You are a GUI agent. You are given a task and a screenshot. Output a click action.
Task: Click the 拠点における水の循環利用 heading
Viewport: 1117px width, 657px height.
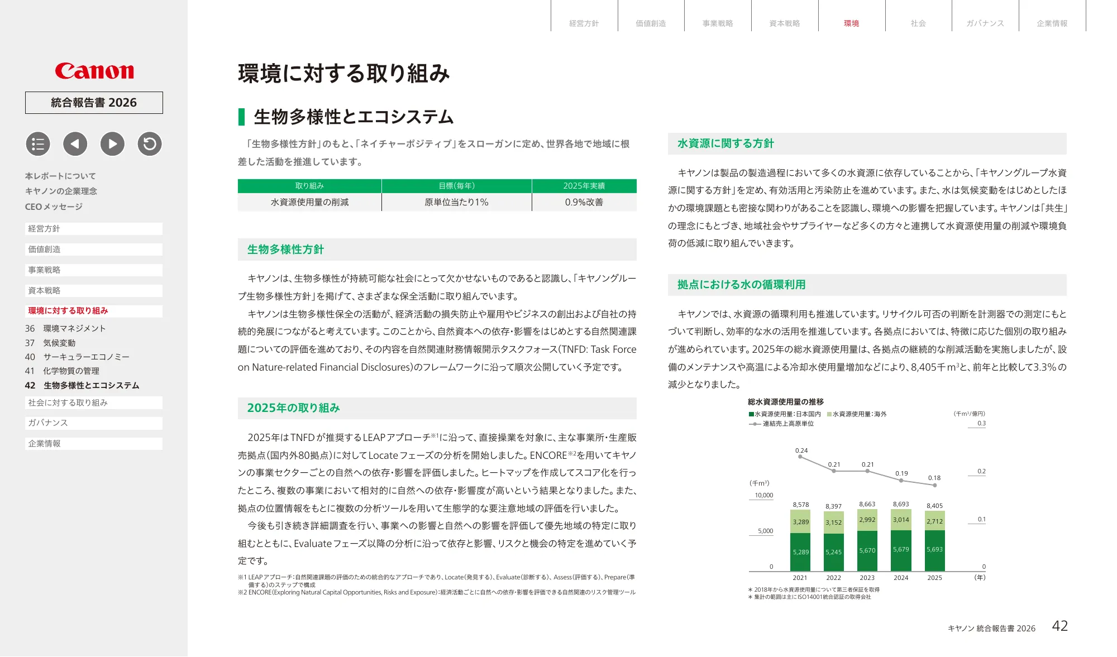(x=741, y=285)
